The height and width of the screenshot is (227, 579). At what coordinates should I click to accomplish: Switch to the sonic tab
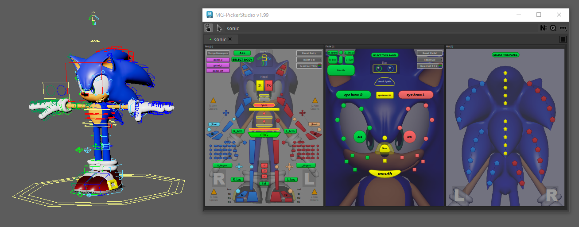[x=220, y=39]
